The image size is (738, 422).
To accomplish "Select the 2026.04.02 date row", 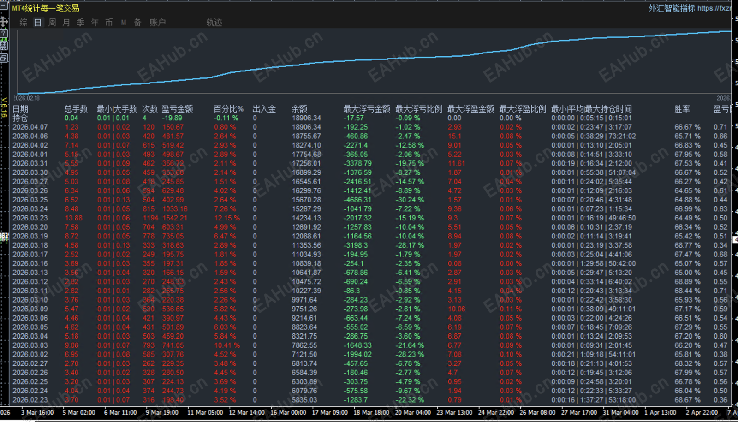I will pyautogui.click(x=30, y=145).
